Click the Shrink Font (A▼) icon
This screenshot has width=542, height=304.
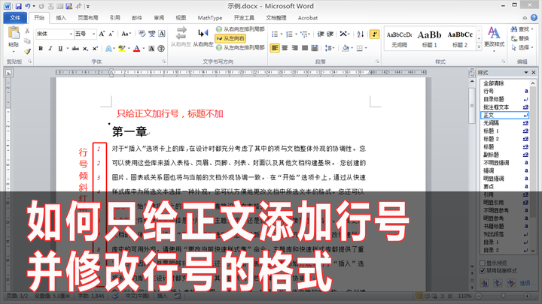(x=111, y=34)
